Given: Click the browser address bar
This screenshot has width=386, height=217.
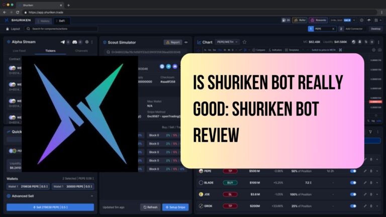Looking at the screenshot, I should (x=200, y=12).
